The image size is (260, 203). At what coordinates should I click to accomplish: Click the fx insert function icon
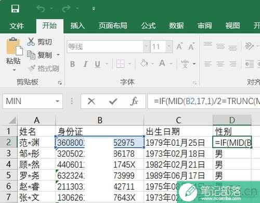(x=134, y=101)
